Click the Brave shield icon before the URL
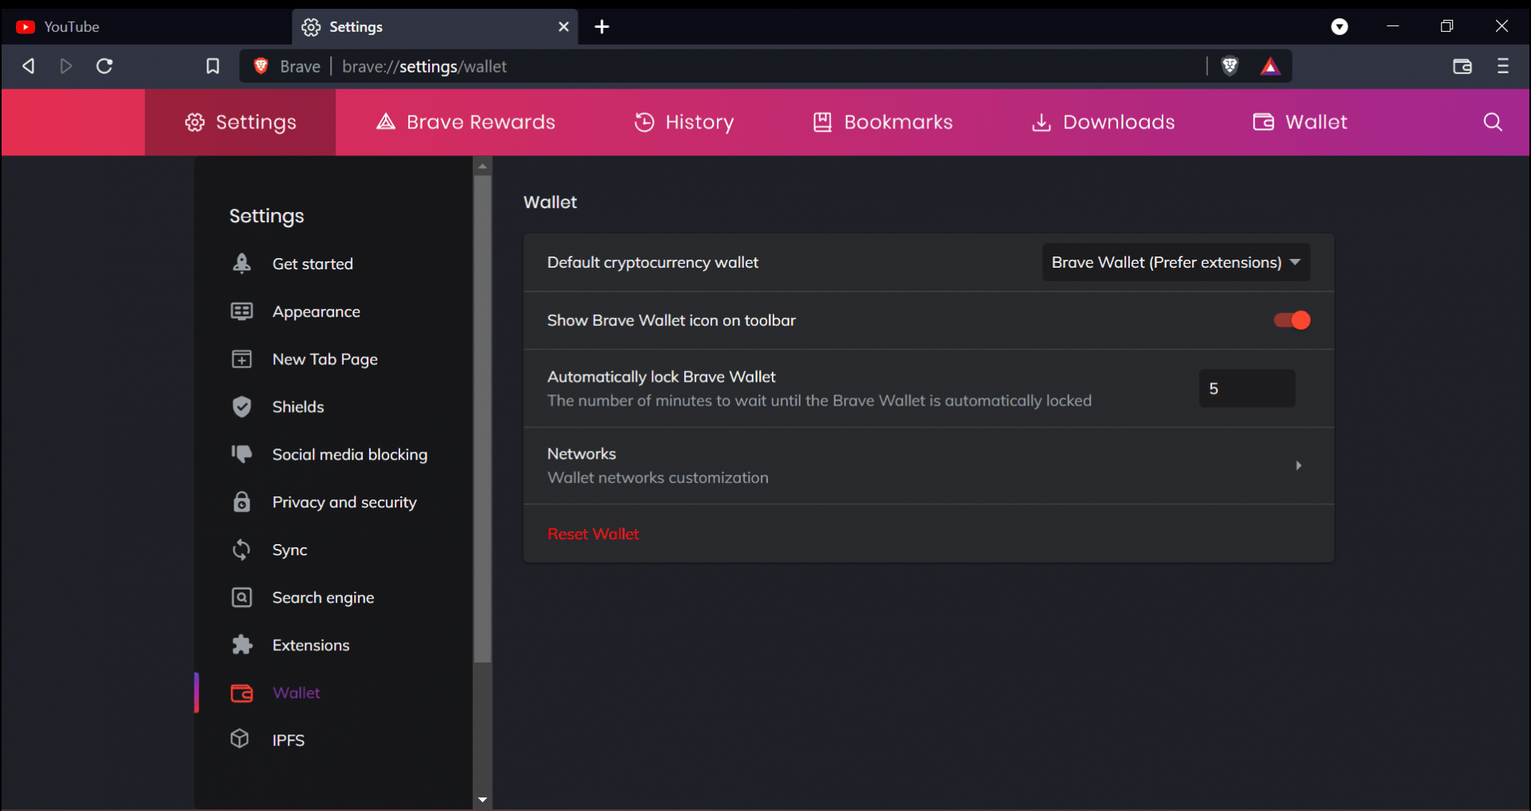 (261, 66)
